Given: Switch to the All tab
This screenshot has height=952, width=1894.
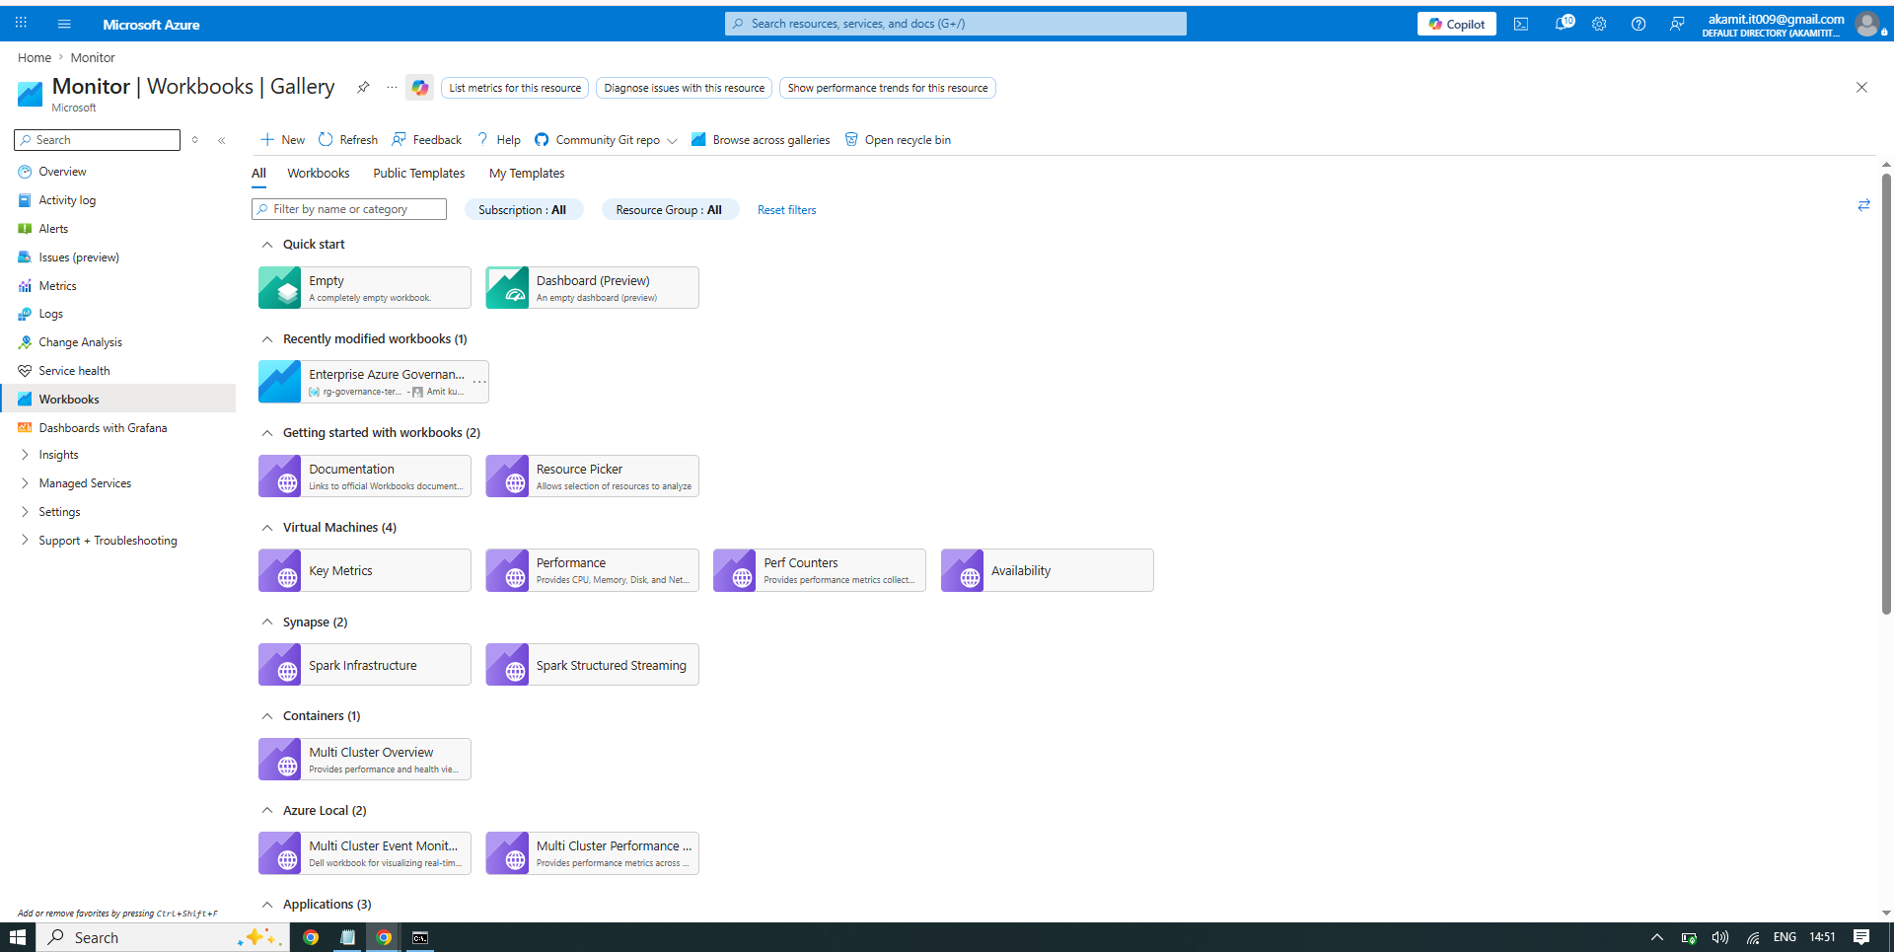Looking at the screenshot, I should point(258,174).
